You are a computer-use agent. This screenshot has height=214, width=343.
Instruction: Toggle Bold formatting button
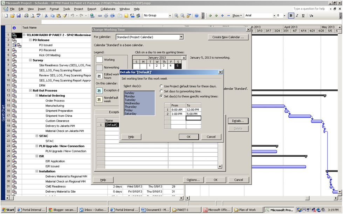tap(291, 16)
